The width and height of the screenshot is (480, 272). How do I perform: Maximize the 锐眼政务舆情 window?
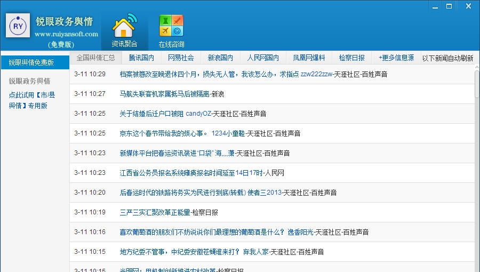(449, 6)
